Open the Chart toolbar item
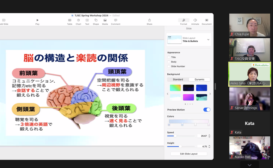This screenshot has width=273, height=168. 78,20
